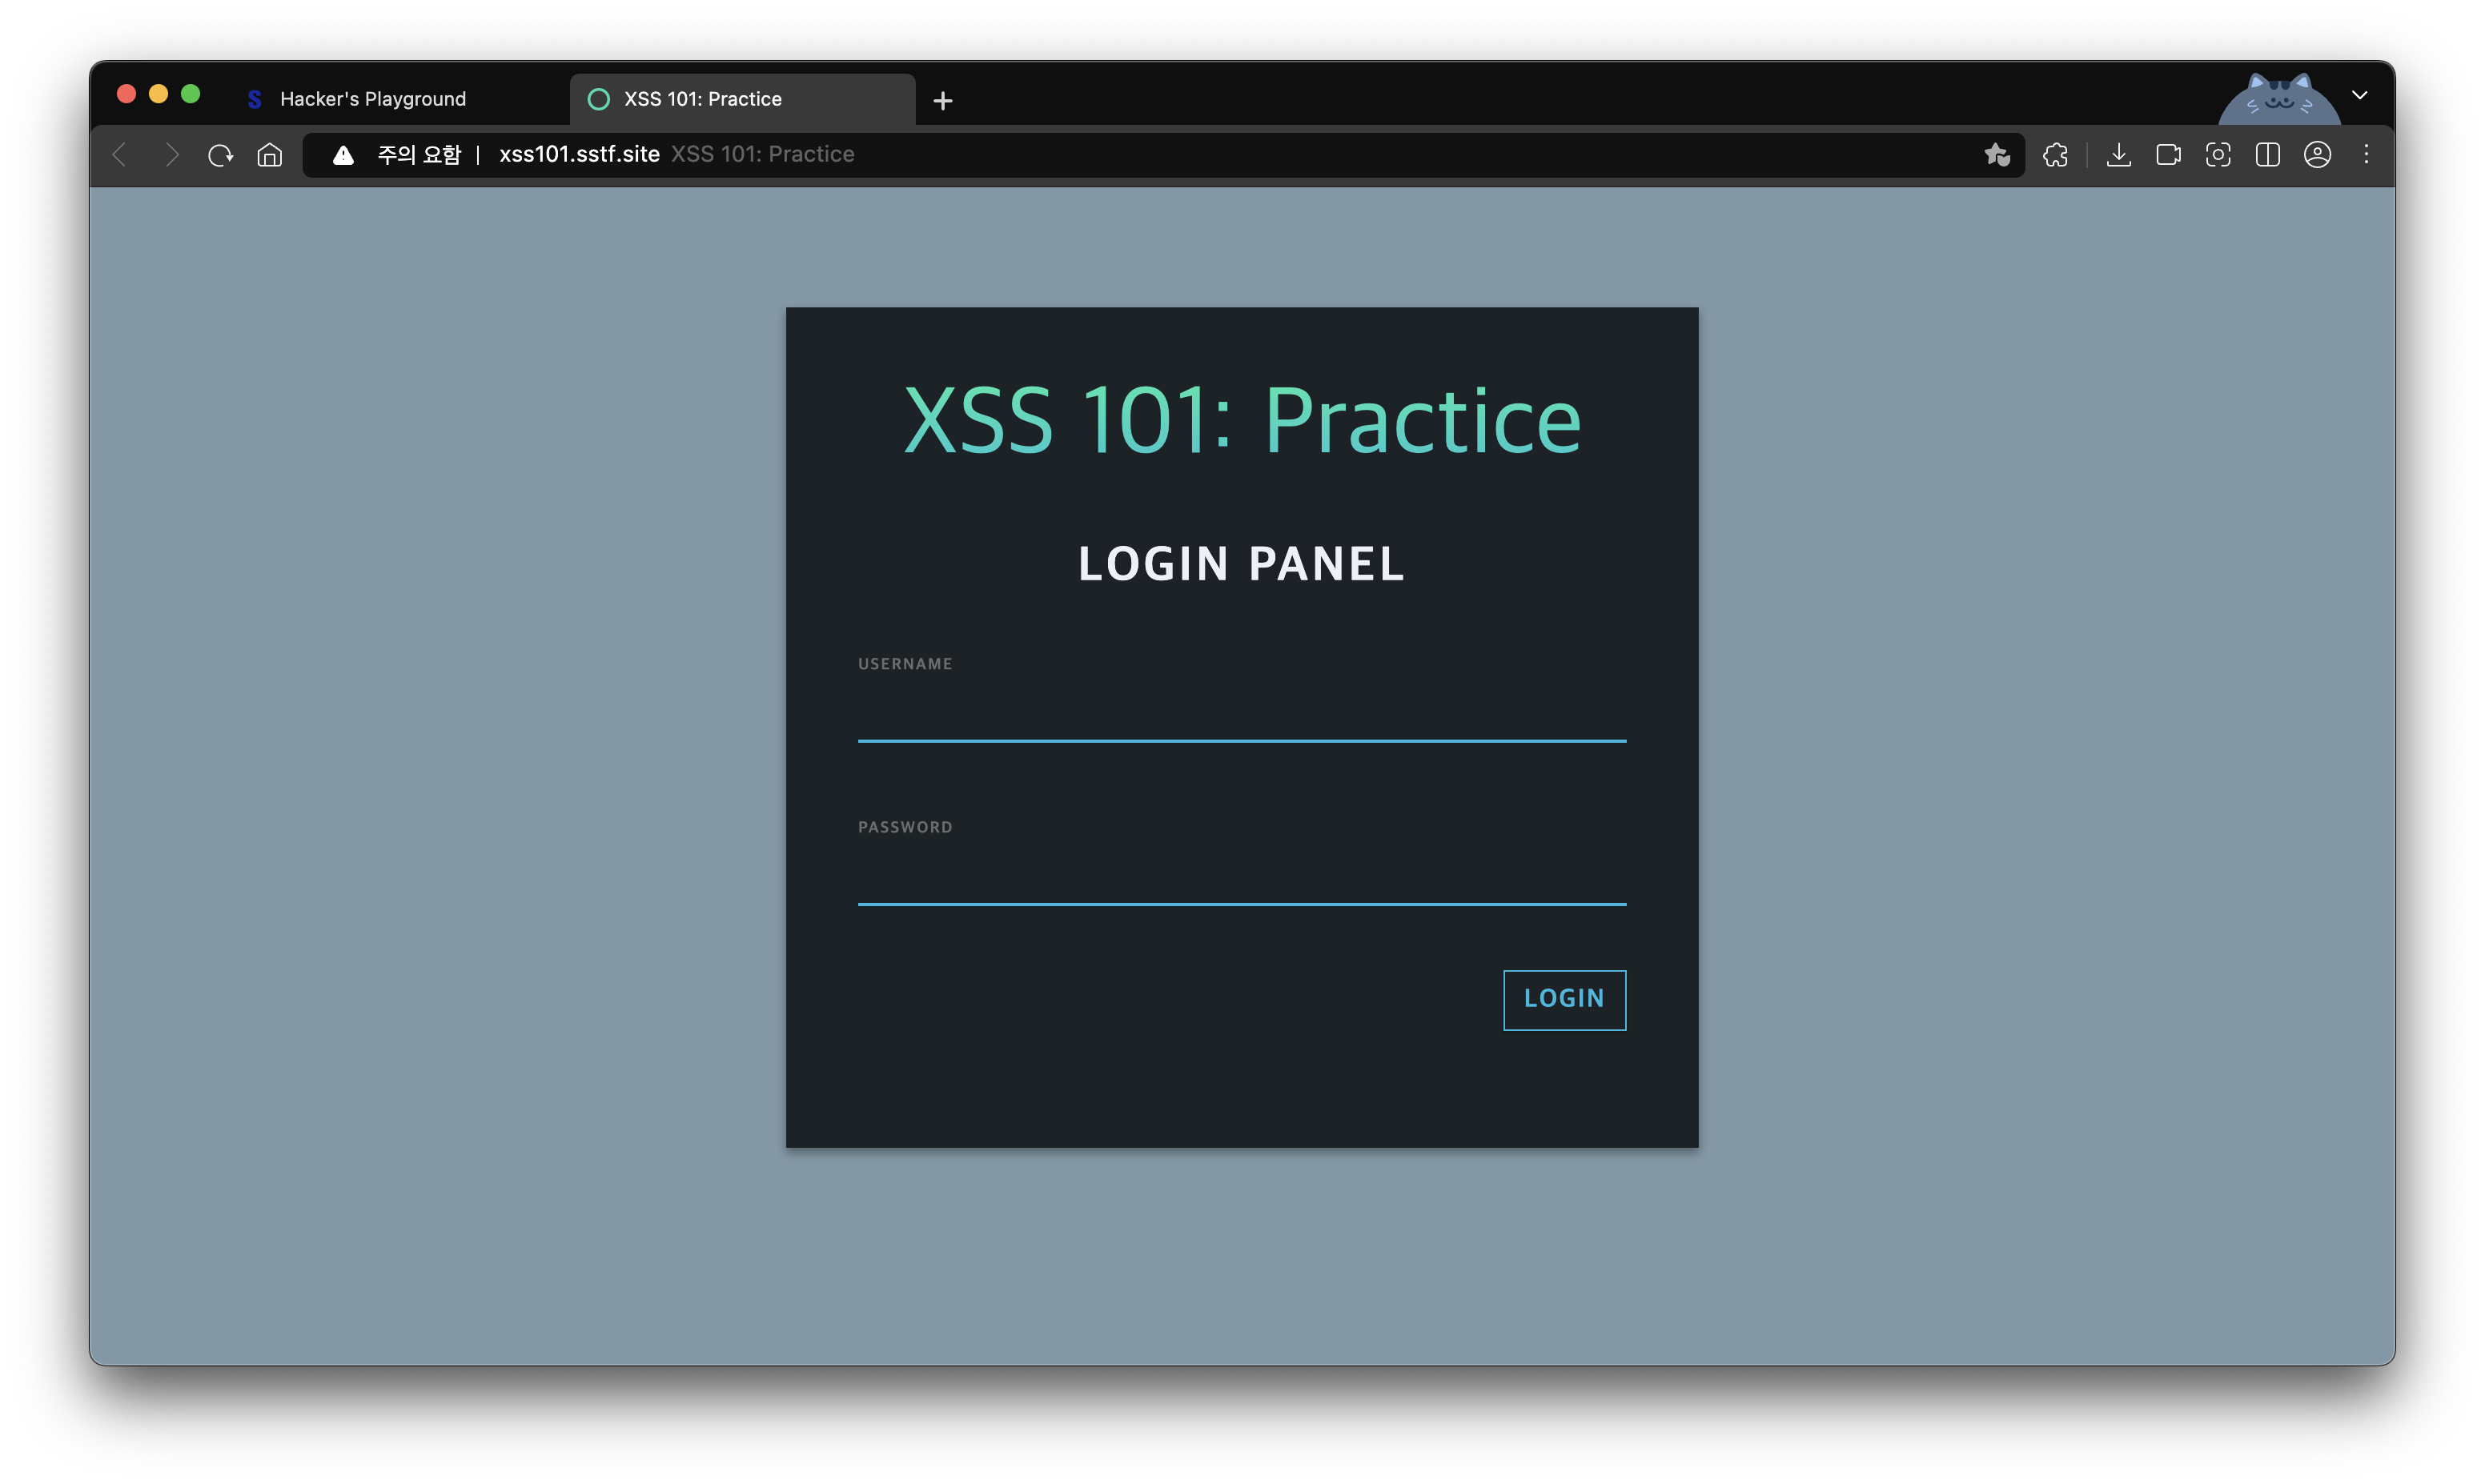2485x1484 pixels.
Task: Open the extensions puzzle-piece icon
Action: click(2055, 155)
